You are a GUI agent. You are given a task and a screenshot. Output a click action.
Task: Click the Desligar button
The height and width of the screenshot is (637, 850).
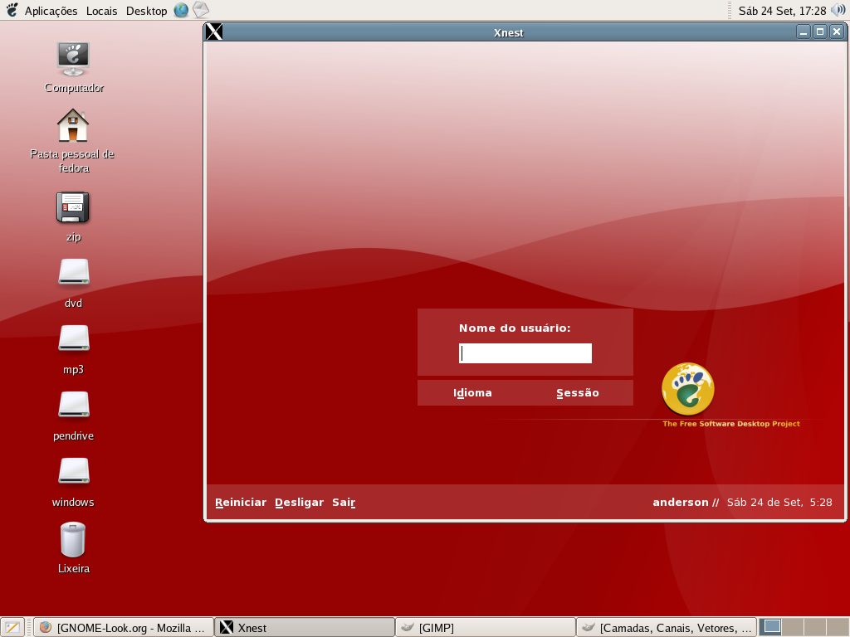point(299,502)
